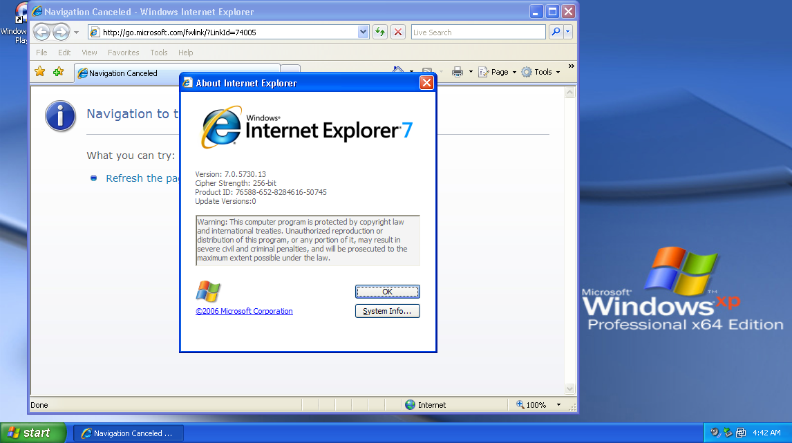This screenshot has width=792, height=443.
Task: Stop loading with the red X icon
Action: click(x=398, y=32)
